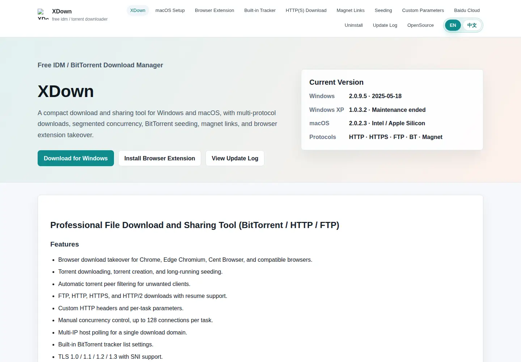The height and width of the screenshot is (362, 521).
Task: Open Built-in Tracker section
Action: point(260,10)
